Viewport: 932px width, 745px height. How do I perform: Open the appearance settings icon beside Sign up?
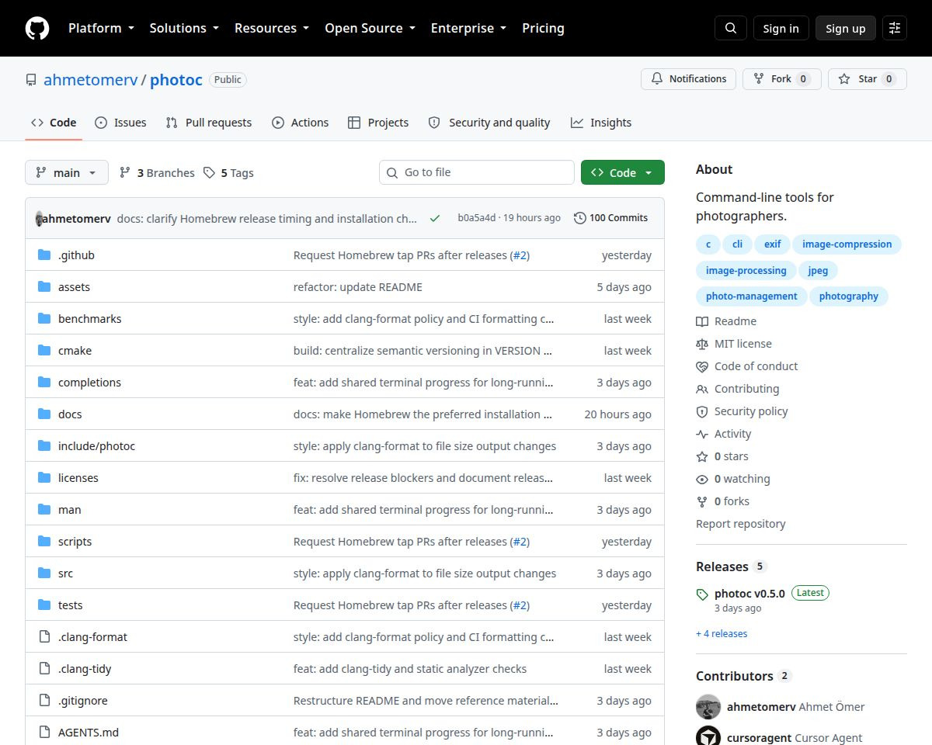[895, 28]
